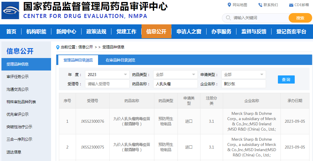Select the 受理品种目录浏览 tab
This screenshot has width=313, height=161.
tap(78, 60)
